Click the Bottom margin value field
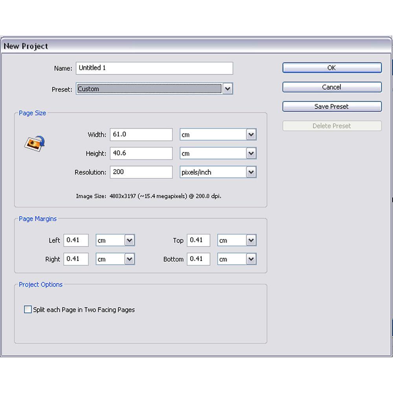Image resolution: width=393 pixels, height=393 pixels. click(x=198, y=259)
